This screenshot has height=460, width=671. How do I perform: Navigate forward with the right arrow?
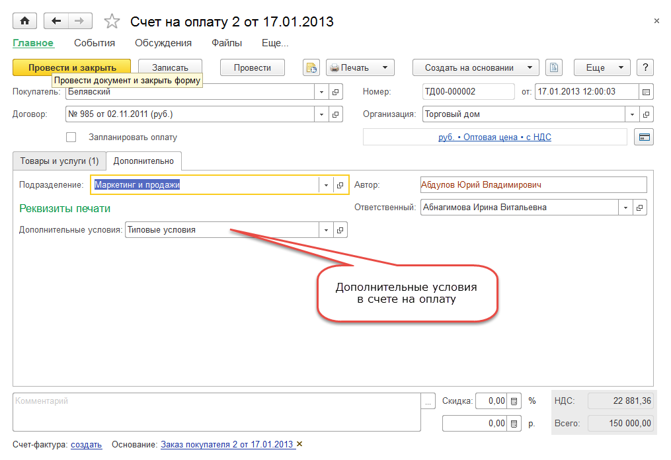pyautogui.click(x=79, y=21)
